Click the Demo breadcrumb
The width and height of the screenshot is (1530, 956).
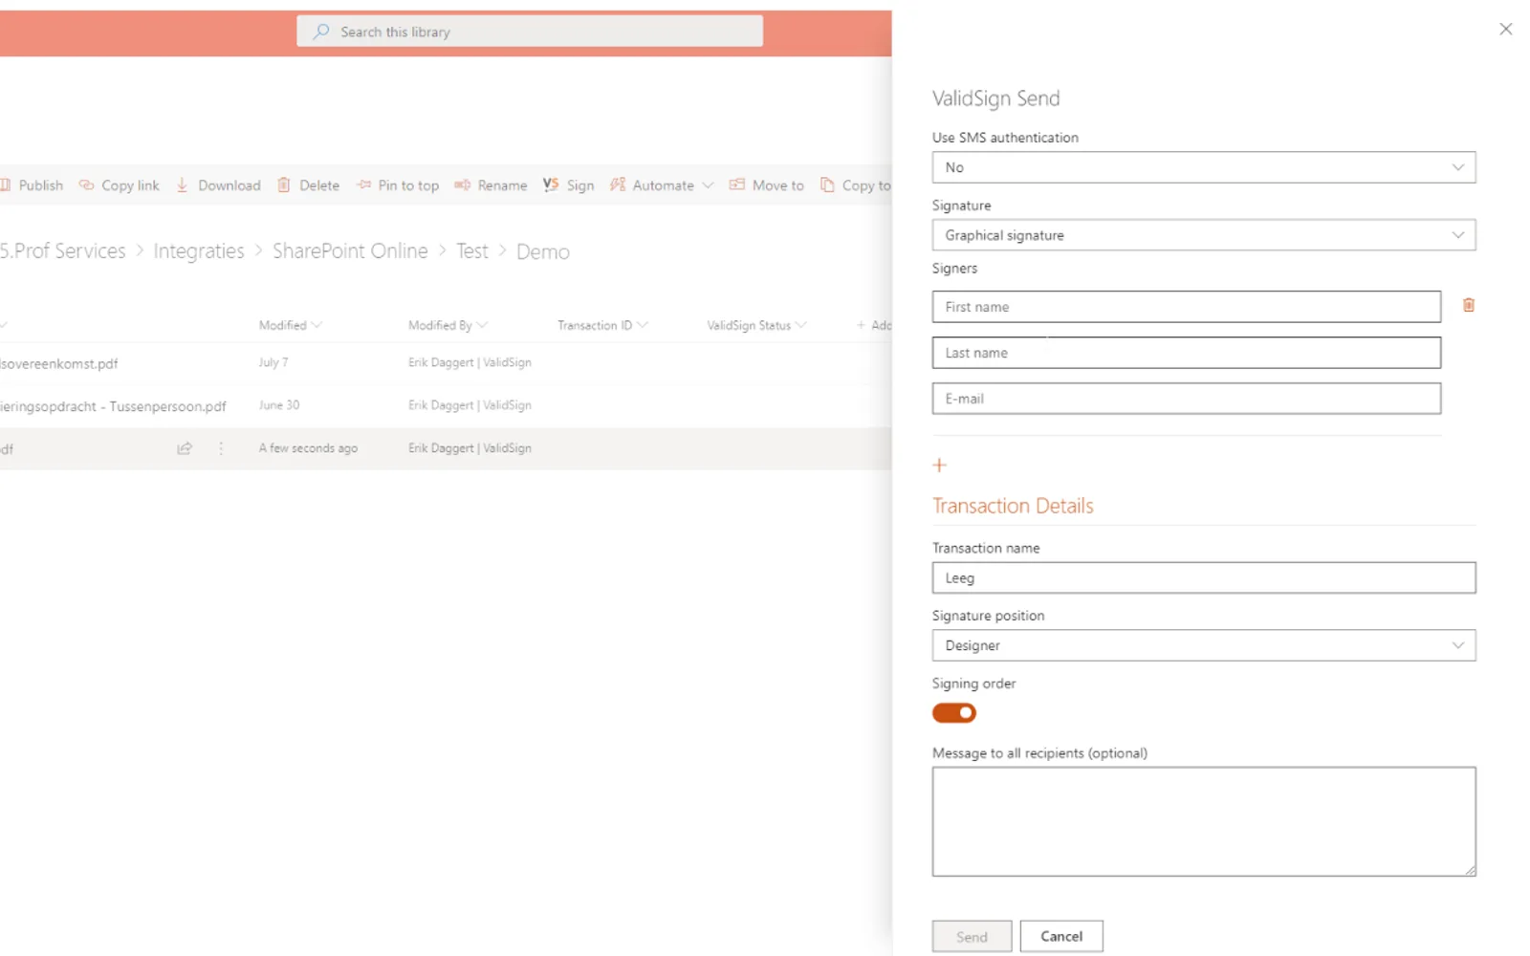[543, 251]
